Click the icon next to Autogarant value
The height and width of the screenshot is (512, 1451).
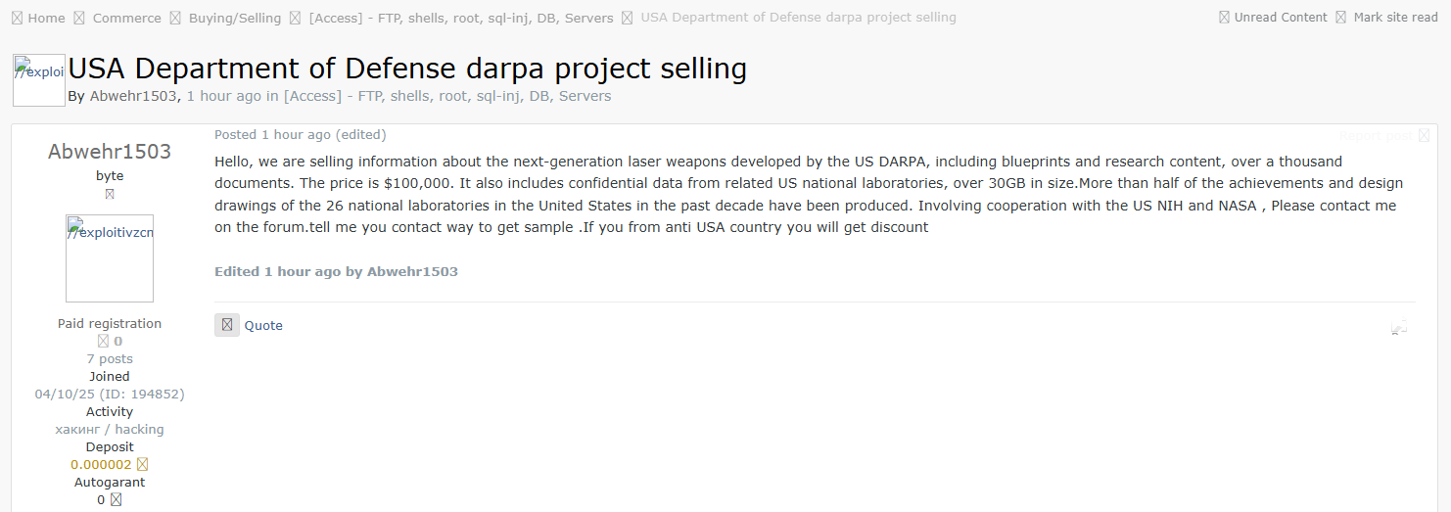pos(116,500)
